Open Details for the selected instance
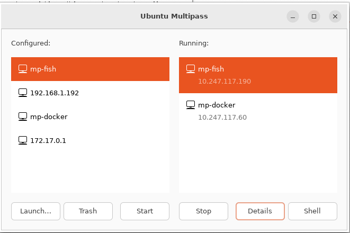Screen dimensions: 350x233 point(260,211)
